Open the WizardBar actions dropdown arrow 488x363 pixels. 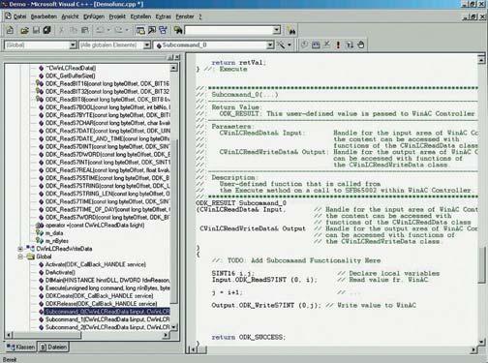pos(290,45)
